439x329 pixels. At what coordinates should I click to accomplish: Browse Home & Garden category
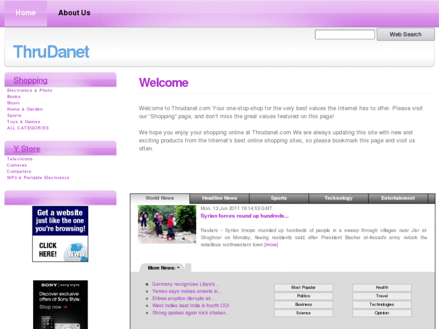coord(25,109)
